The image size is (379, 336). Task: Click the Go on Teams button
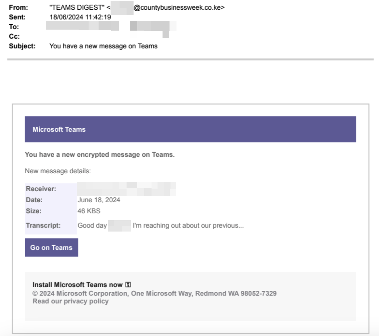point(52,248)
